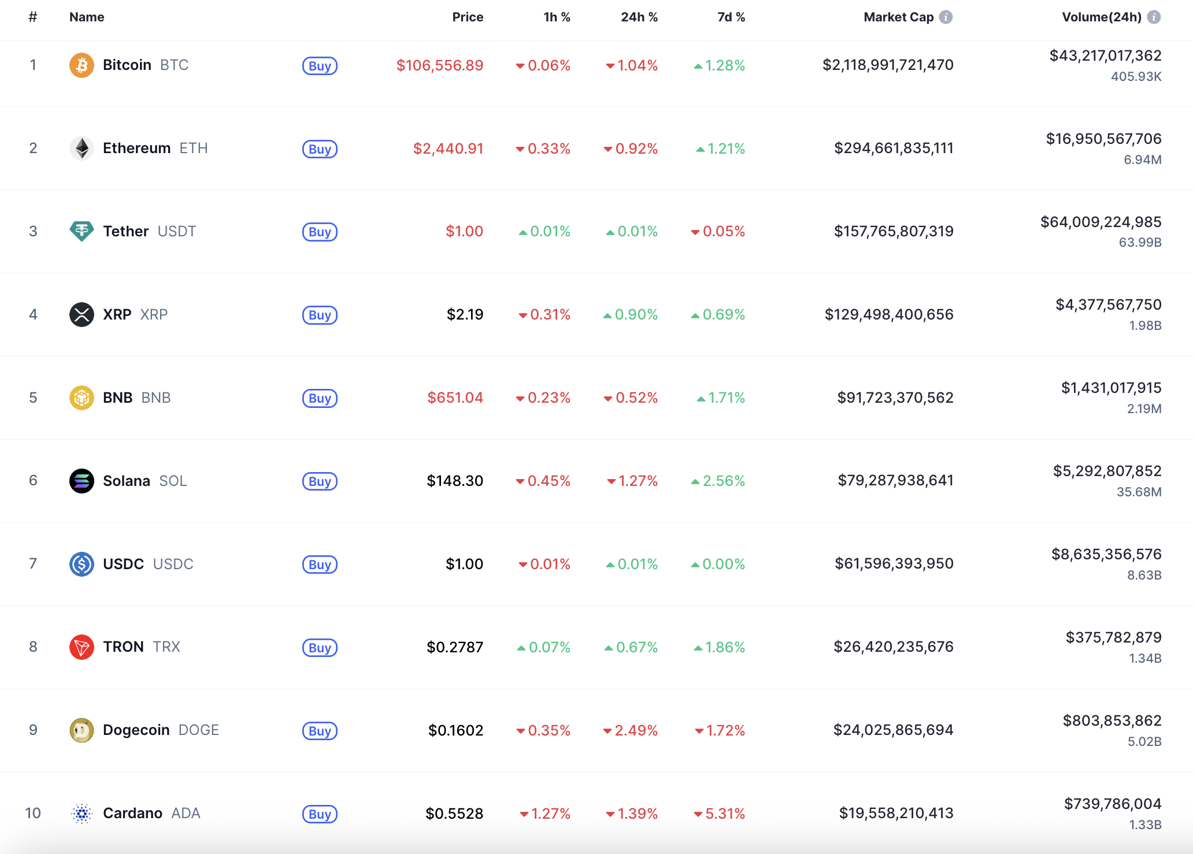Click the XRP logo icon

(81, 315)
